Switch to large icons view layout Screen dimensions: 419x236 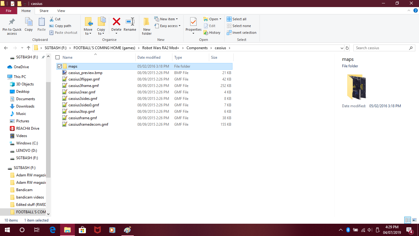point(414,220)
